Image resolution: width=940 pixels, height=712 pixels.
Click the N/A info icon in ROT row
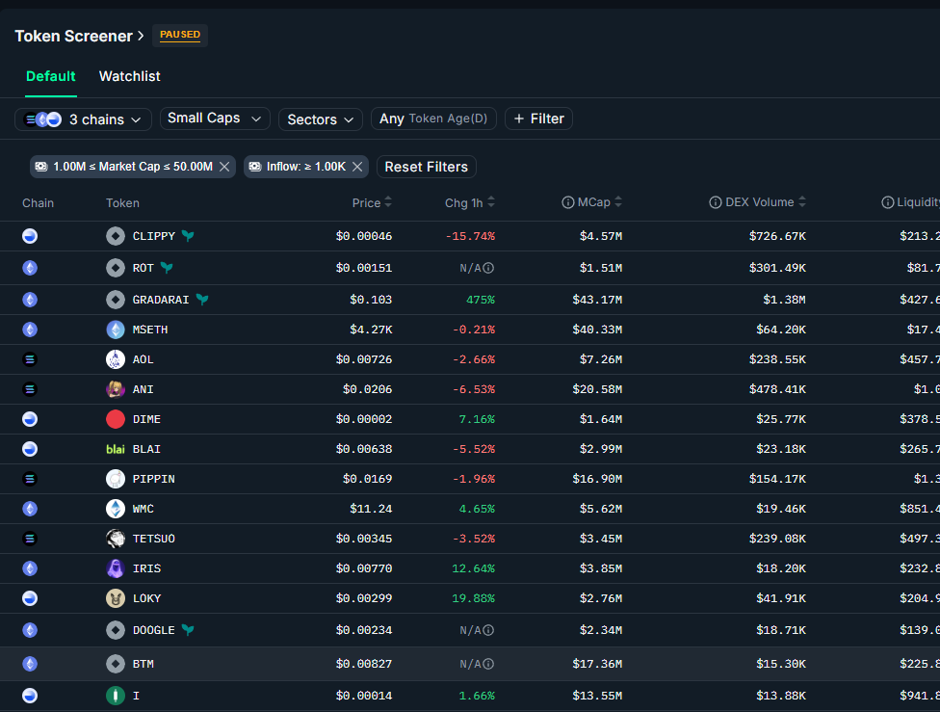click(488, 268)
